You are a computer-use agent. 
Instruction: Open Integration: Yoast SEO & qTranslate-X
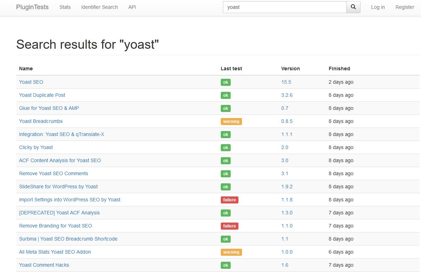click(62, 134)
